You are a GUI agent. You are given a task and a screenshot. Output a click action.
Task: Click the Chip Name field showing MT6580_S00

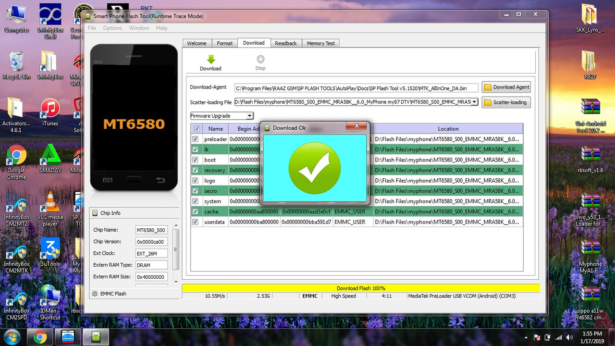pyautogui.click(x=151, y=230)
